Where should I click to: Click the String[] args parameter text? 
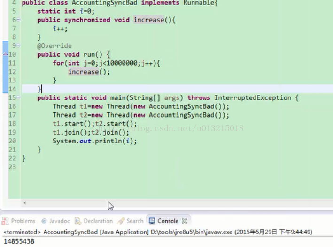[x=155, y=98]
